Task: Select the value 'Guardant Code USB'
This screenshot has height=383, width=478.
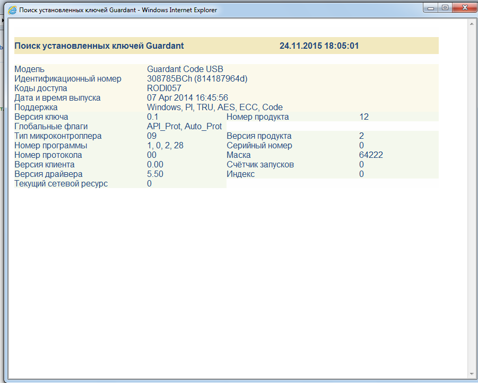Action: click(x=185, y=69)
